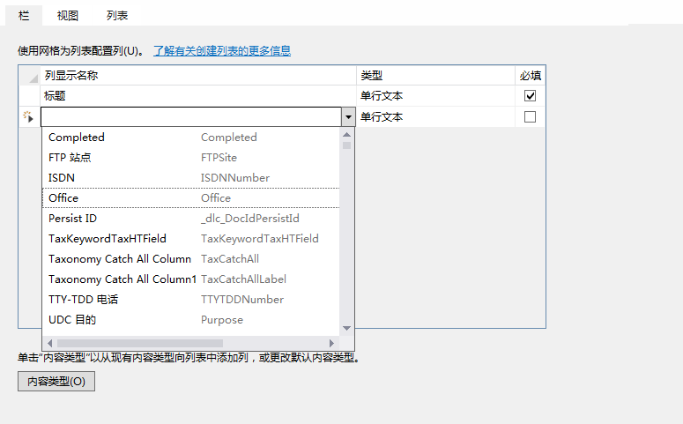Select Taxonomy Catch All Column1 entry

point(190,279)
